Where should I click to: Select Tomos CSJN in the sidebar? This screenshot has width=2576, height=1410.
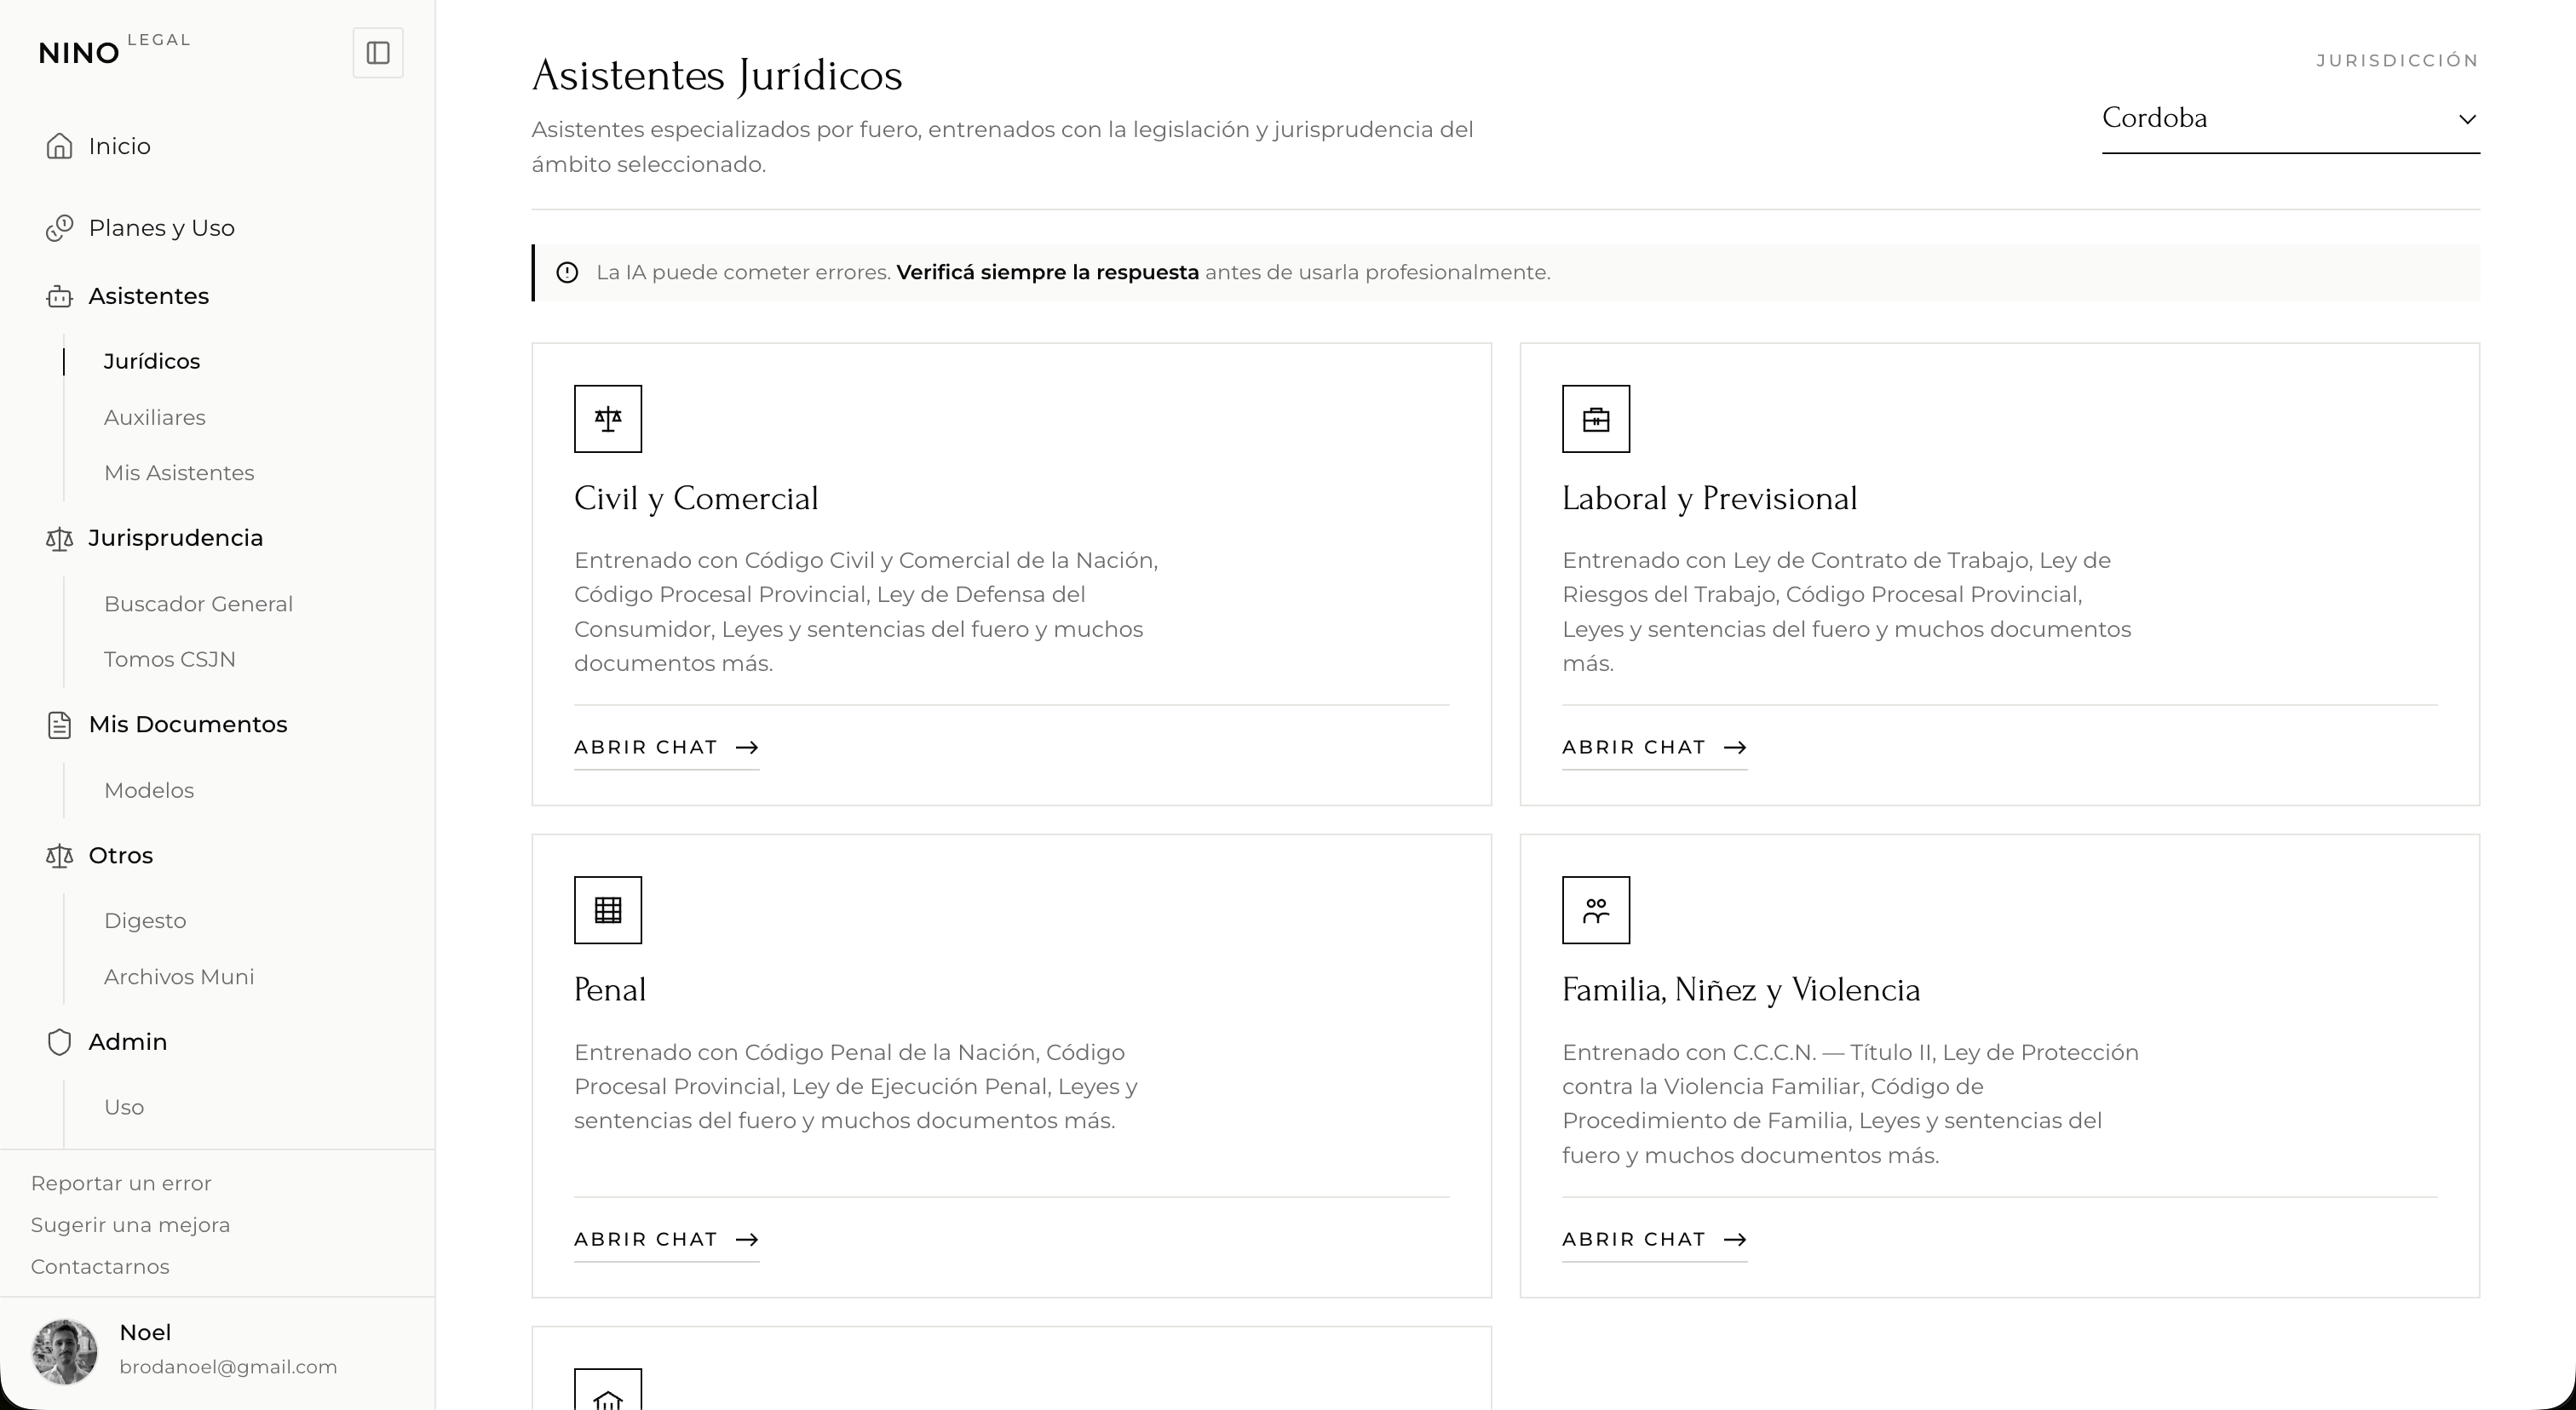(170, 660)
